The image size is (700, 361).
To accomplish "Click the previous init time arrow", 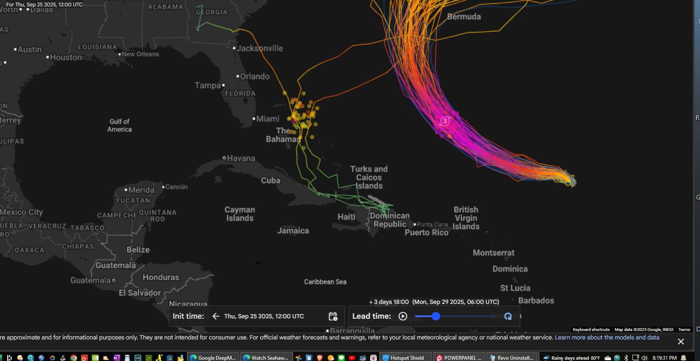I will (216, 316).
